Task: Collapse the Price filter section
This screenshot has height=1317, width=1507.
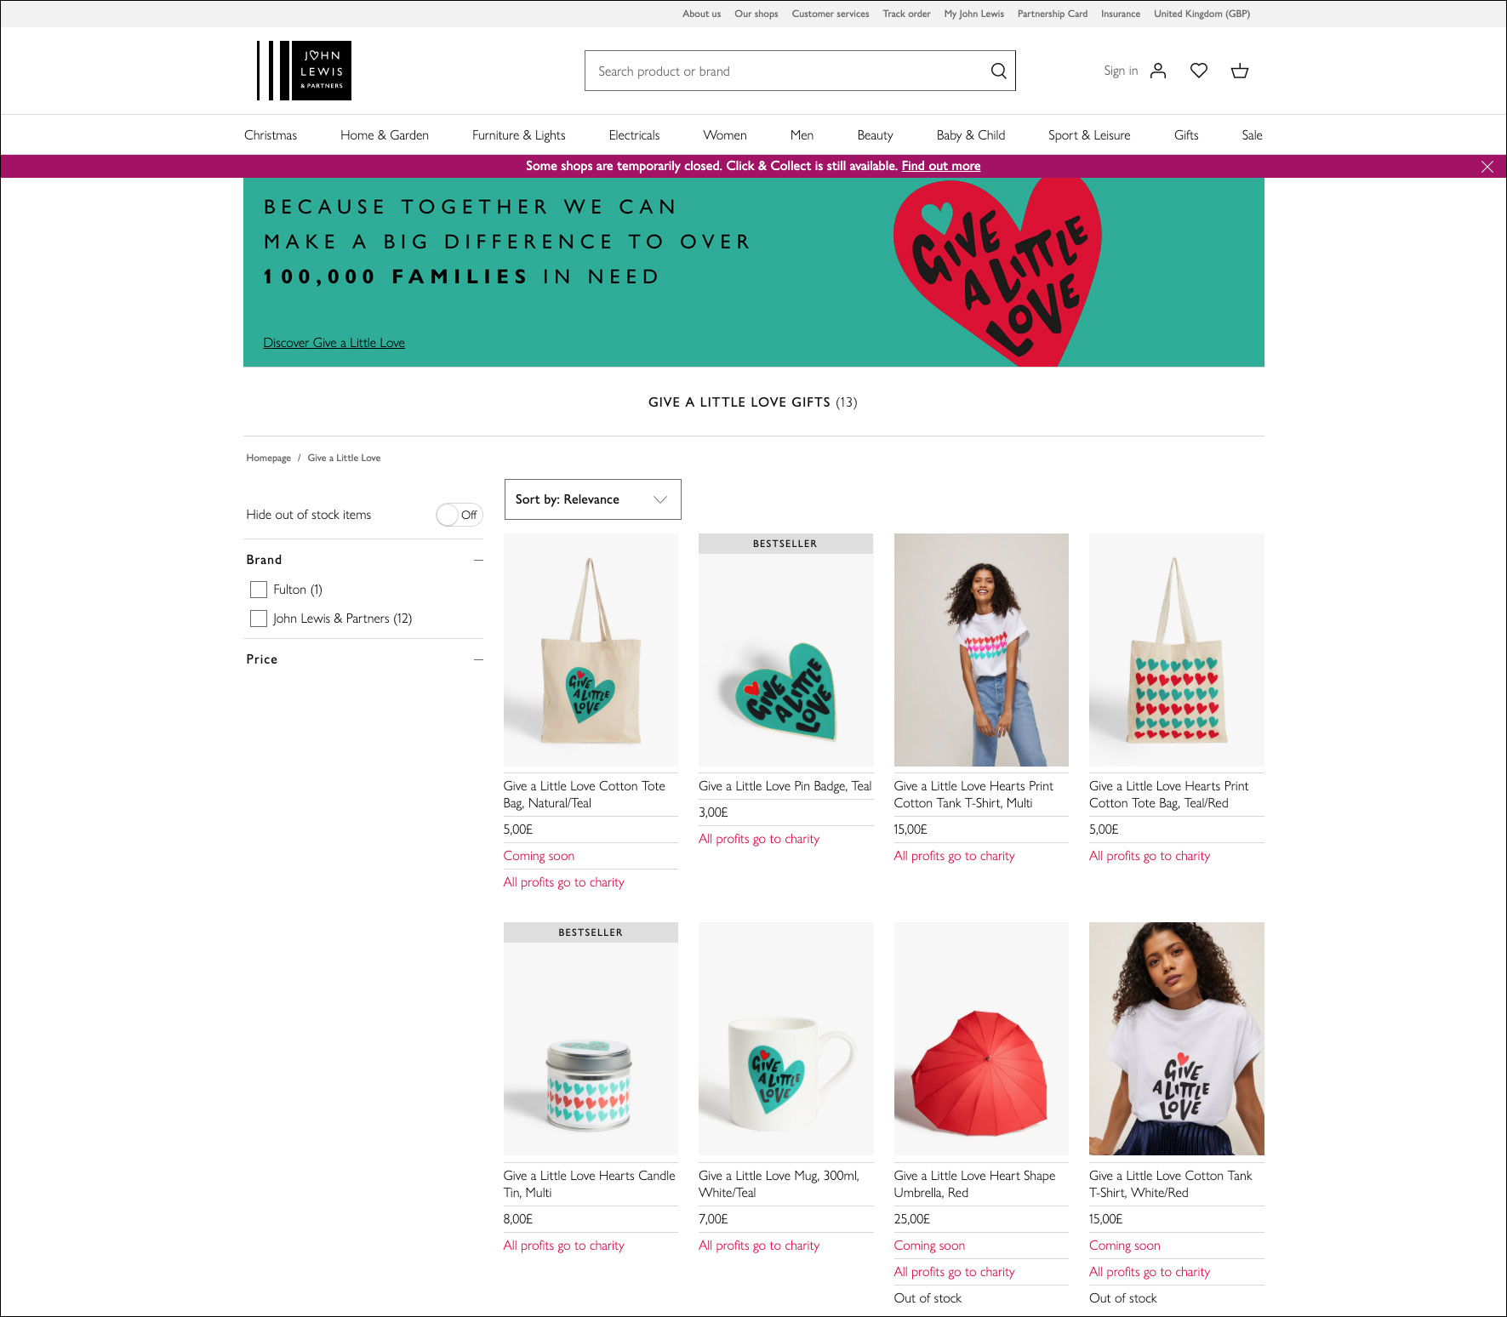Action: 479,659
